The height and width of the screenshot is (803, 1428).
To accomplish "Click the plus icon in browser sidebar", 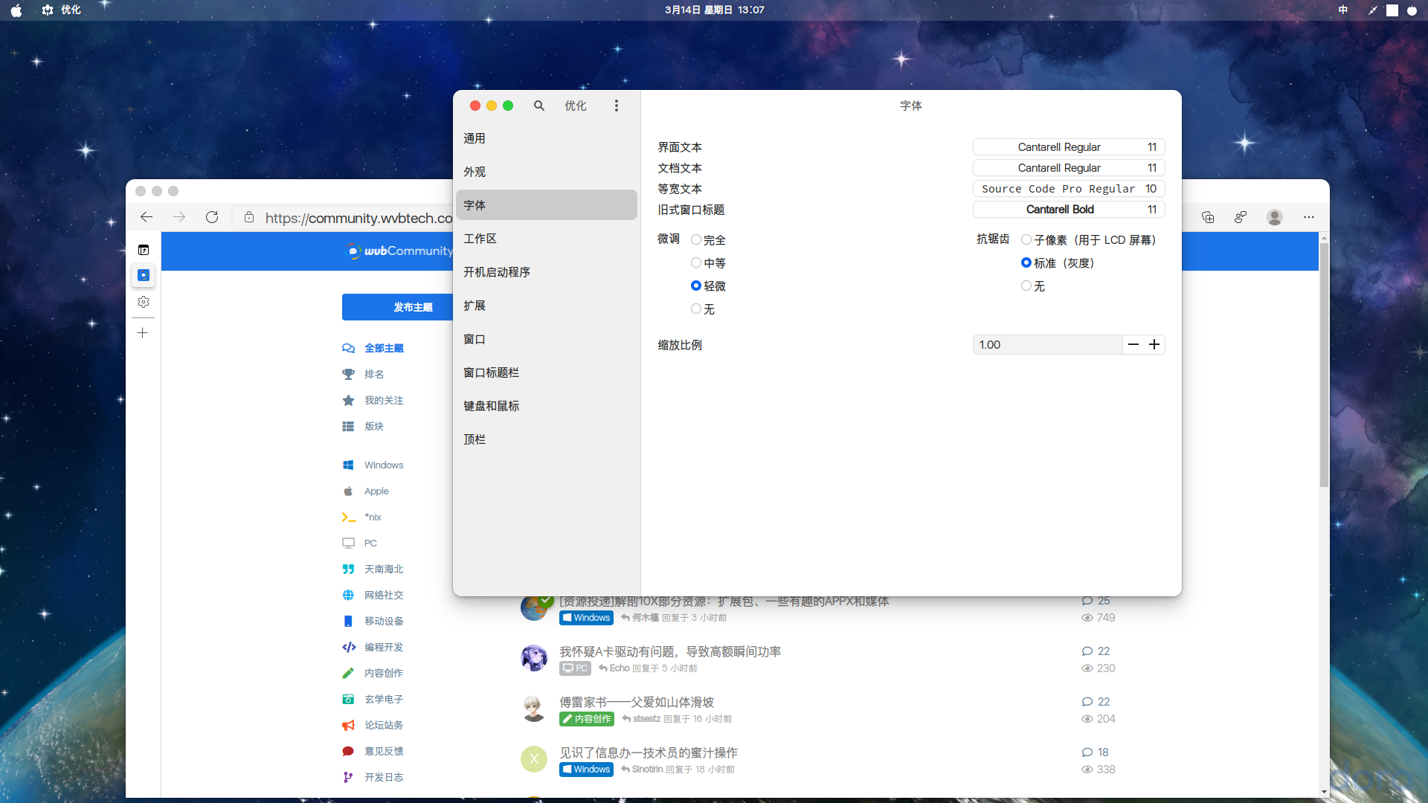I will tap(143, 332).
